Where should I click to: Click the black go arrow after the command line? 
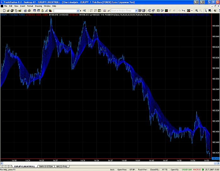81,11
